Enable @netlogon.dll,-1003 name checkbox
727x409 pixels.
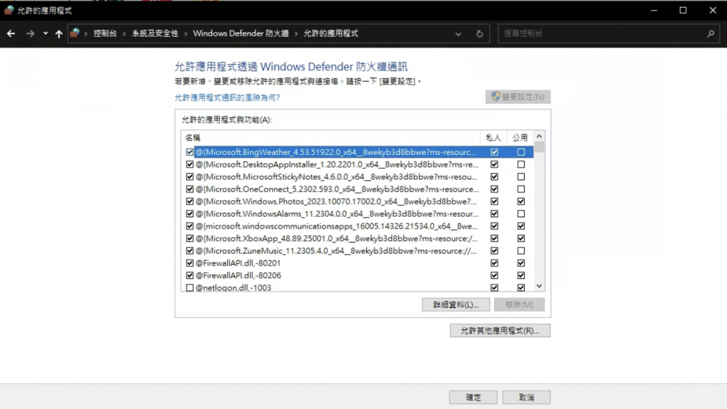[x=190, y=288]
